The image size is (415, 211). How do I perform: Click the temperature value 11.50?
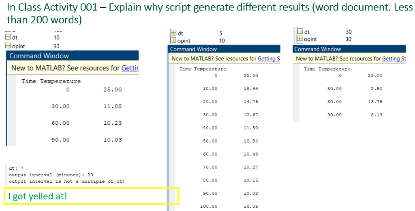coord(250,128)
